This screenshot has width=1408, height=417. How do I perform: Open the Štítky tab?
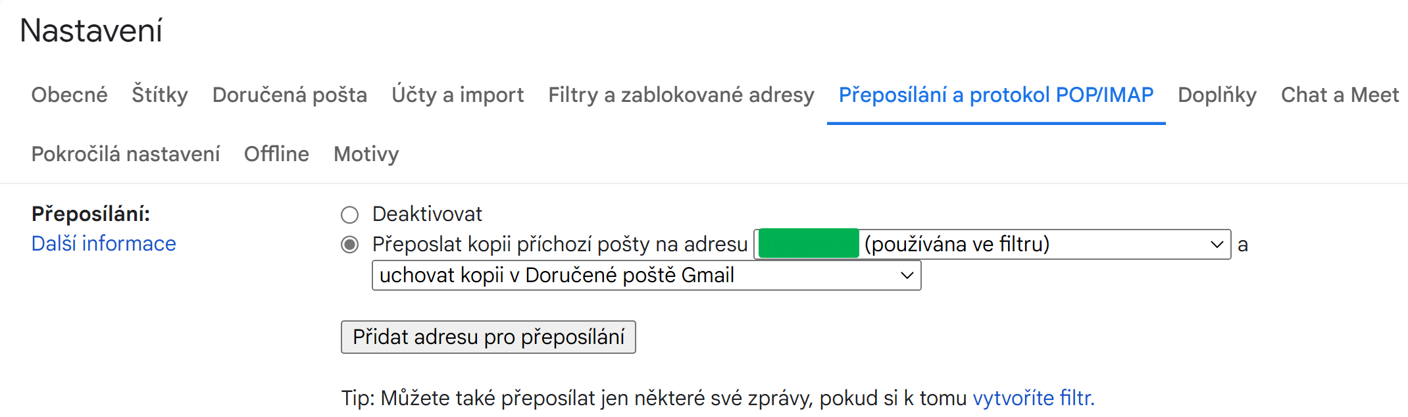point(160,95)
